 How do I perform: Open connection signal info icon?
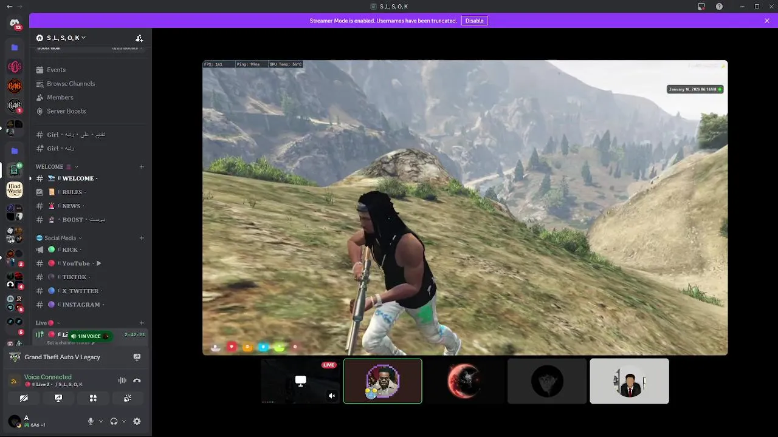click(x=14, y=381)
